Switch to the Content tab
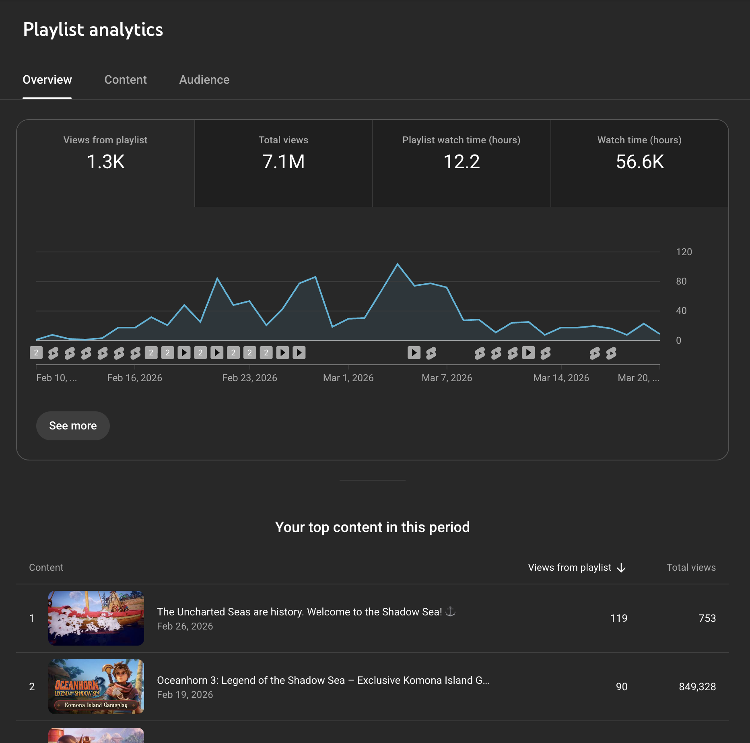Viewport: 750px width, 743px height. point(126,79)
